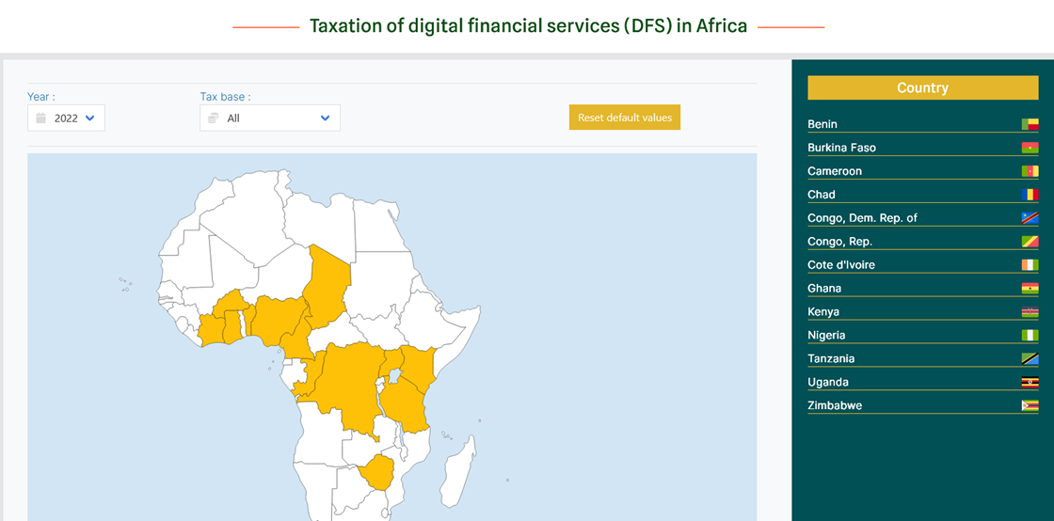
Task: Click the Tanzania flag icon
Action: coord(1030,358)
